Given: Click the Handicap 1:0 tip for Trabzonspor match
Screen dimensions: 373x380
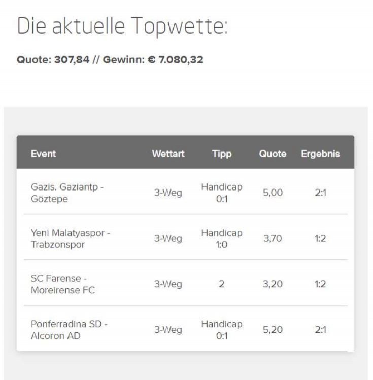Looking at the screenshot, I should click(x=222, y=238).
